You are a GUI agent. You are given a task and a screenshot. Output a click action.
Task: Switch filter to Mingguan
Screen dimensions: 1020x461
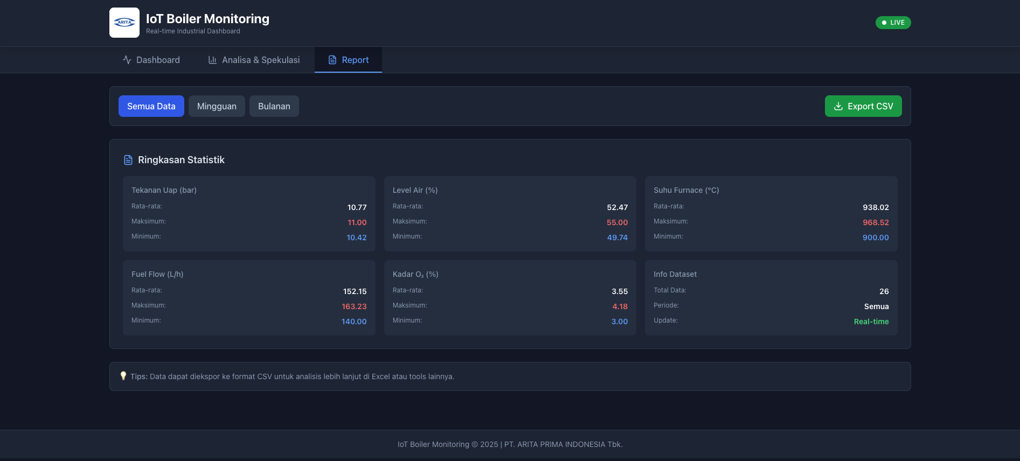pos(217,106)
